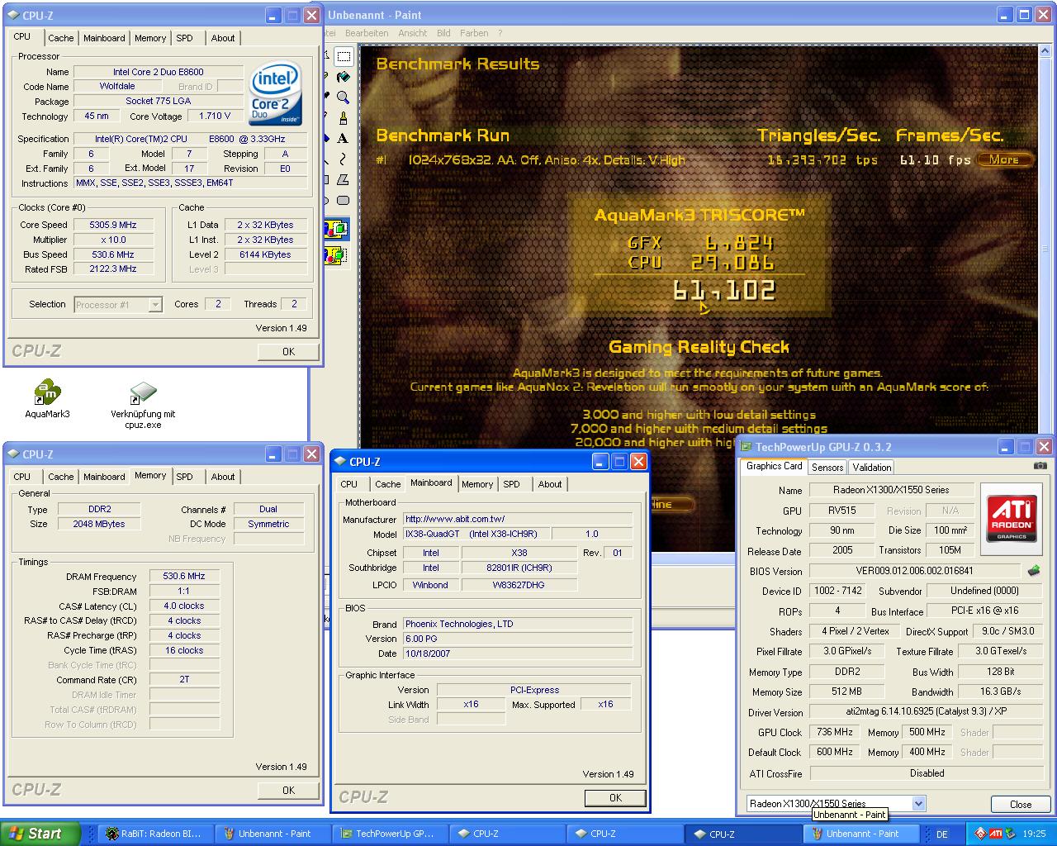Image resolution: width=1057 pixels, height=846 pixels.
Task: Click the ATI tray icon in system tray
Action: pos(997,834)
